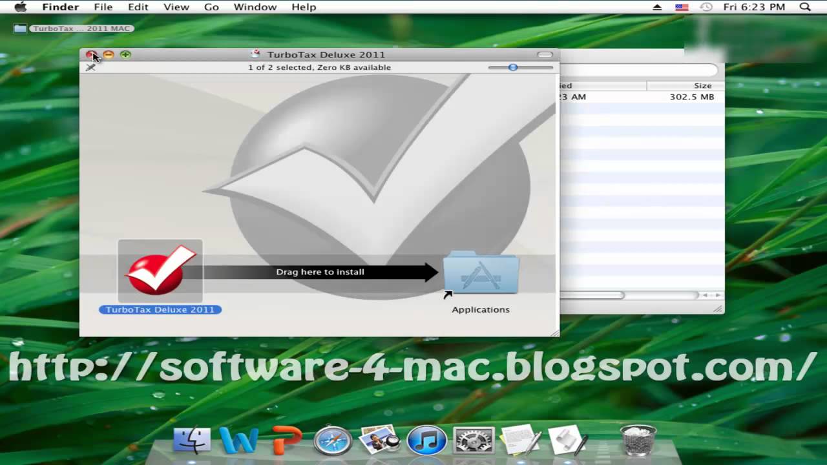Toggle the toolbar pill button in TurboTax window

click(x=545, y=55)
